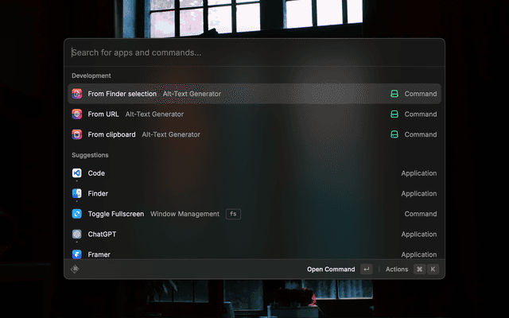Click the green extension badge on From URL row
This screenshot has width=509, height=318.
coord(394,114)
